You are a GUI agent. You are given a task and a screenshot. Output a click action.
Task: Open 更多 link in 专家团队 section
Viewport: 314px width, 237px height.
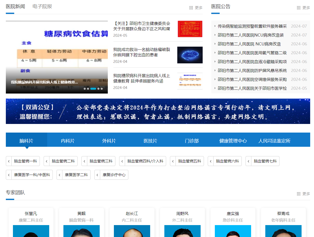306,194
